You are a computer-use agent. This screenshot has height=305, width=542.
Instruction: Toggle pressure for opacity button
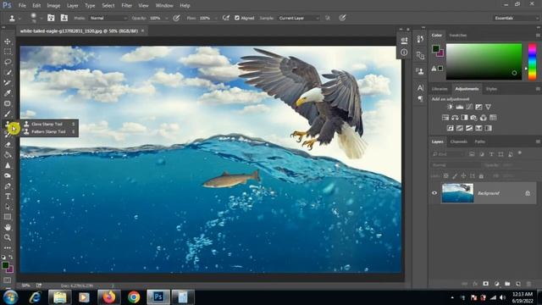pyautogui.click(x=176, y=18)
